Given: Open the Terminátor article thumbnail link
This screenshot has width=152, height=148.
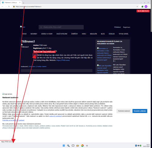Looking at the screenshot, I should click(x=104, y=54).
